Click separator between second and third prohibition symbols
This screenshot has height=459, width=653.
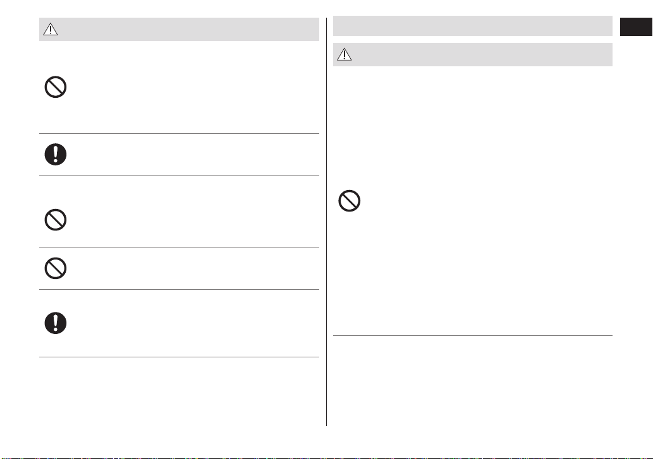(x=179, y=247)
